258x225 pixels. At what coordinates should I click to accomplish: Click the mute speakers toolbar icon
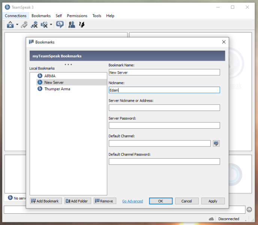click(x=44, y=25)
